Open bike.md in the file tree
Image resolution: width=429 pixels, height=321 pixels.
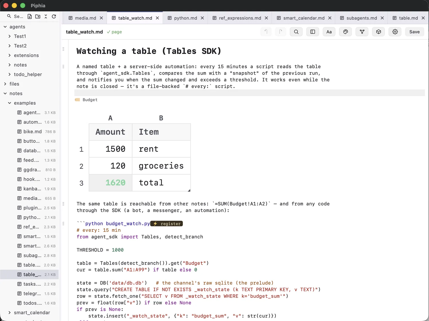pyautogui.click(x=29, y=132)
